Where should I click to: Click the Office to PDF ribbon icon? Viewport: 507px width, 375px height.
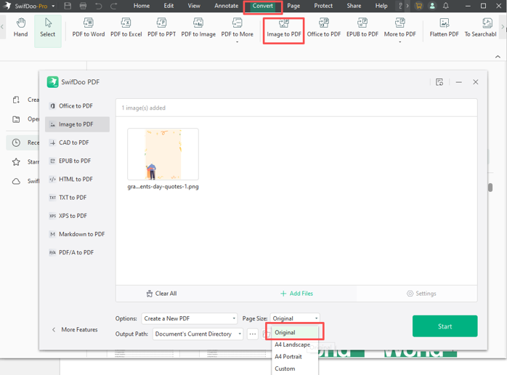[323, 28]
